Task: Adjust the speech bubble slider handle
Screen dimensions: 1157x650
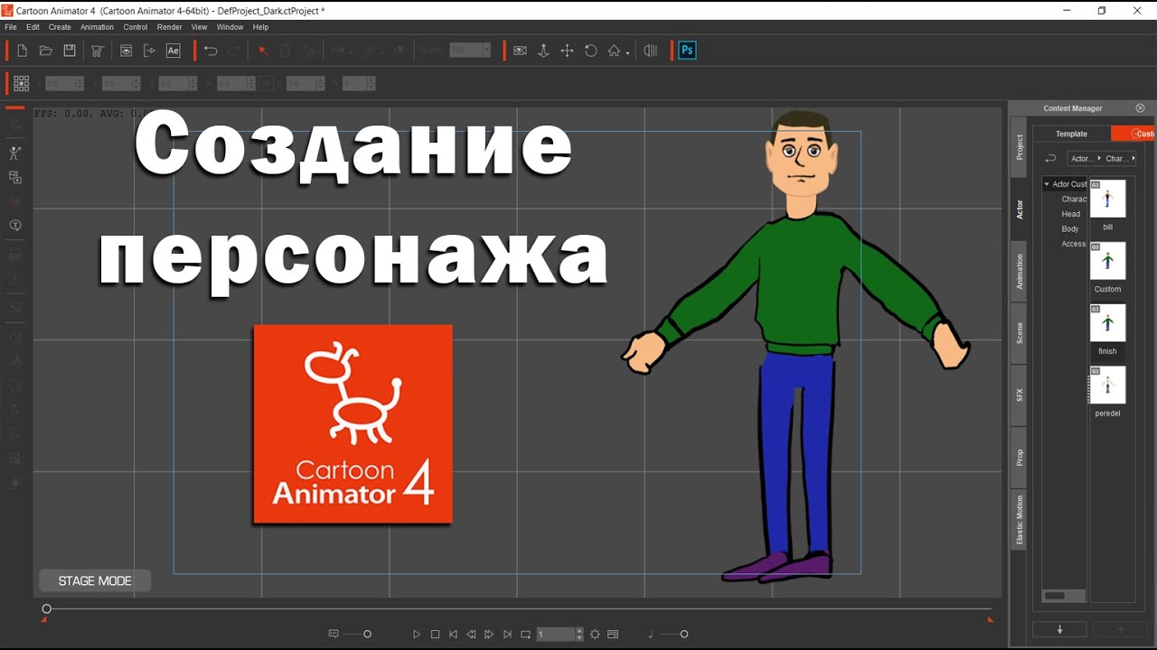Action: 367,635
